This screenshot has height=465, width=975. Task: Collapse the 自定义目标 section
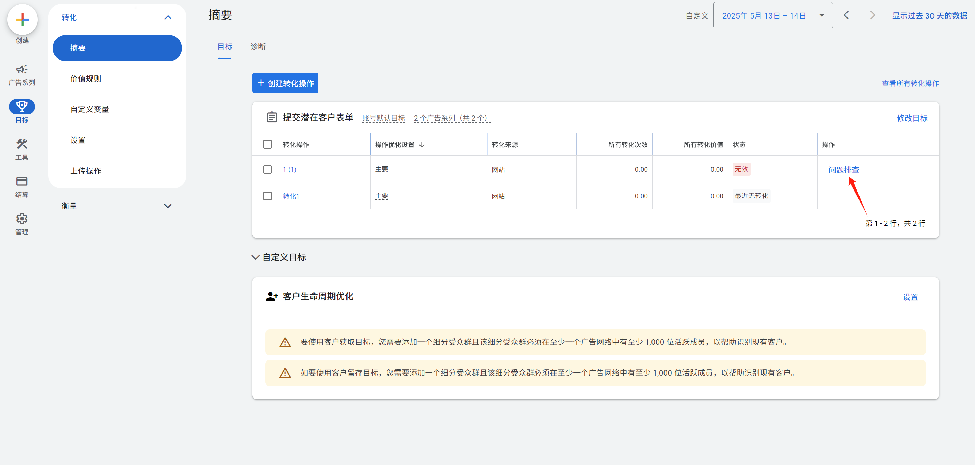click(255, 258)
